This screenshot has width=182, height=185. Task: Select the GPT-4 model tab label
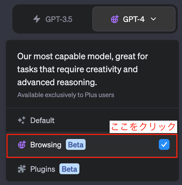(134, 19)
